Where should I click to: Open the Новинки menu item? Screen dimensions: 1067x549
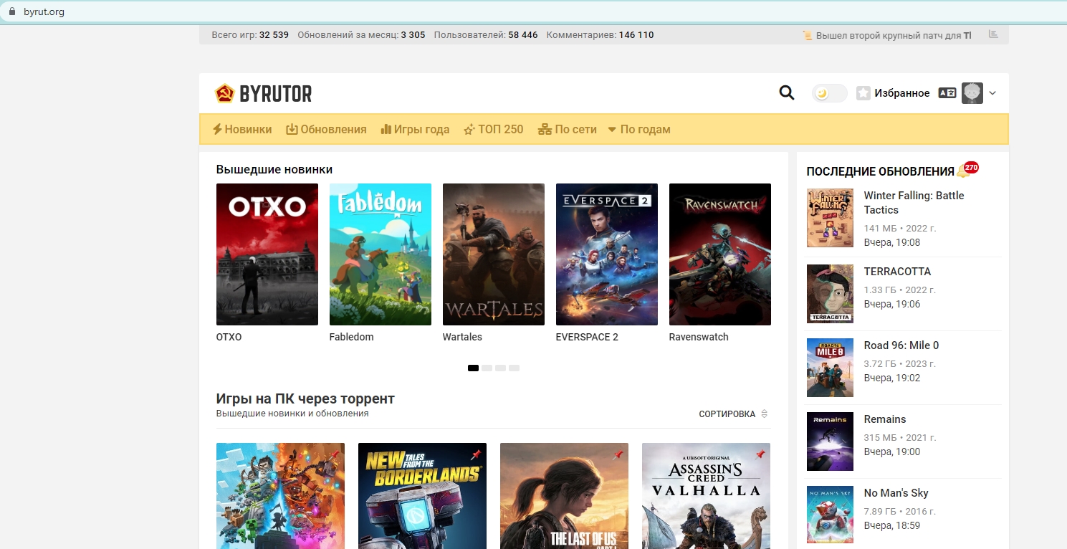[x=242, y=130]
